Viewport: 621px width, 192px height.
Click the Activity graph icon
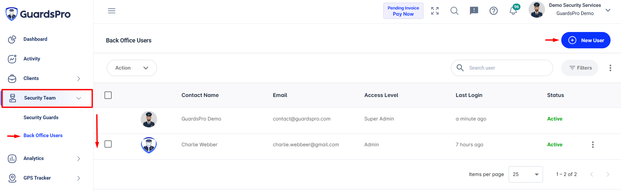pyautogui.click(x=12, y=59)
